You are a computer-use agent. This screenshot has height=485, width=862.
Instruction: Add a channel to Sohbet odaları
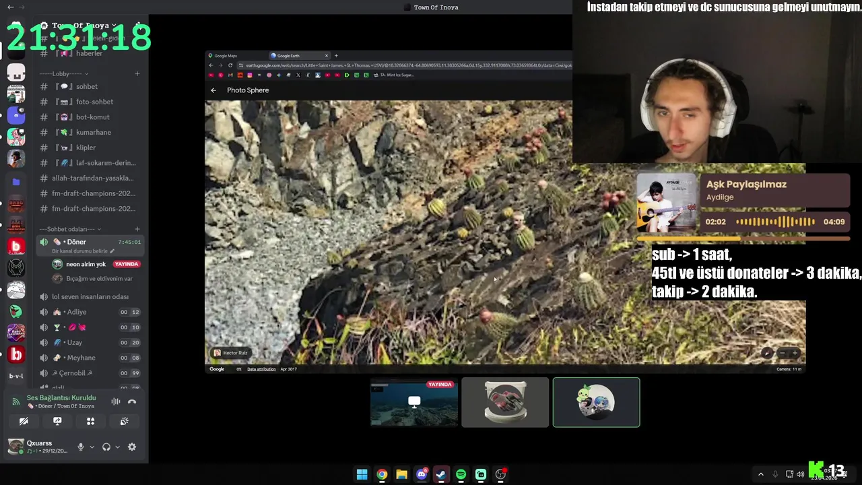point(137,229)
